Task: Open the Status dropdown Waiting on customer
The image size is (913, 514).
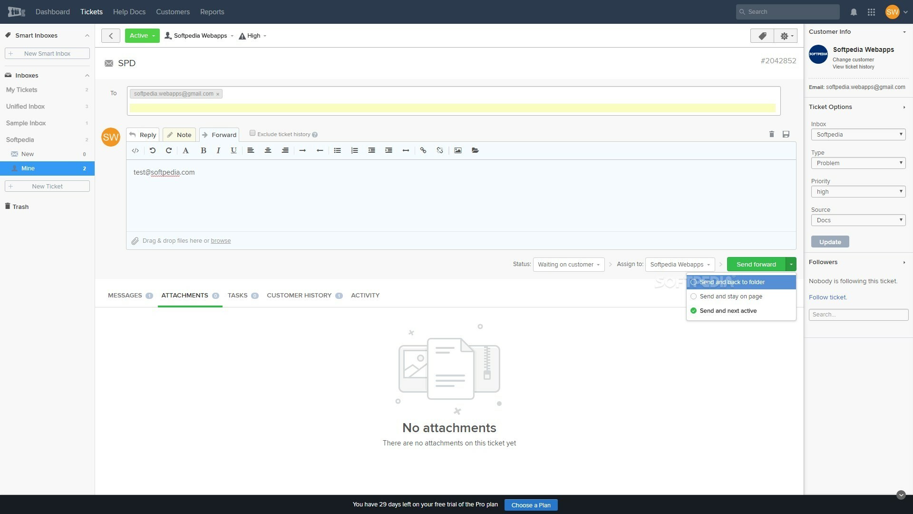Action: [x=569, y=264]
